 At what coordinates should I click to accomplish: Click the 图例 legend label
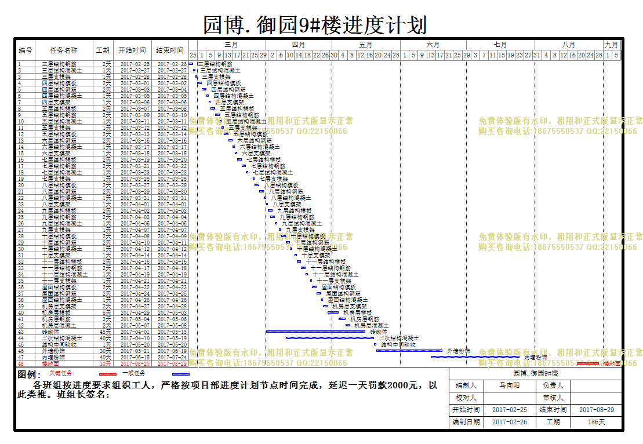point(29,374)
